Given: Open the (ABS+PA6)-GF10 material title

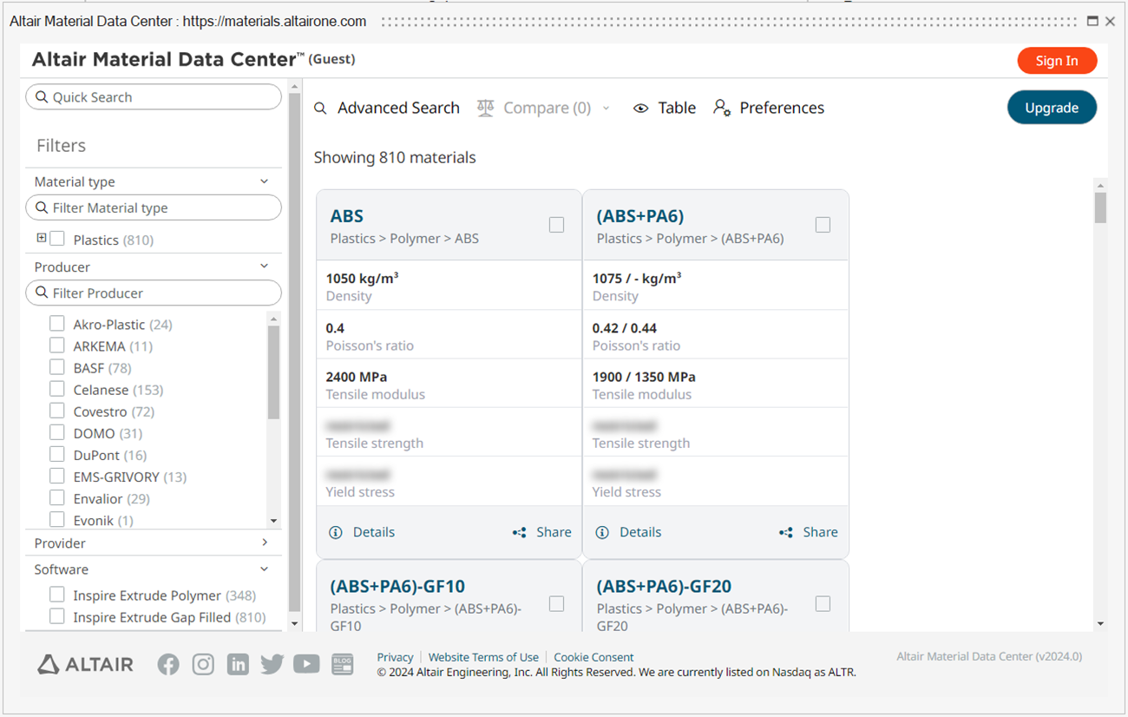Looking at the screenshot, I should coord(397,587).
